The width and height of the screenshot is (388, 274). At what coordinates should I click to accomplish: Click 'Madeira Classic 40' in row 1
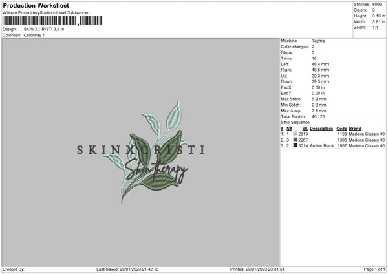coord(367,134)
